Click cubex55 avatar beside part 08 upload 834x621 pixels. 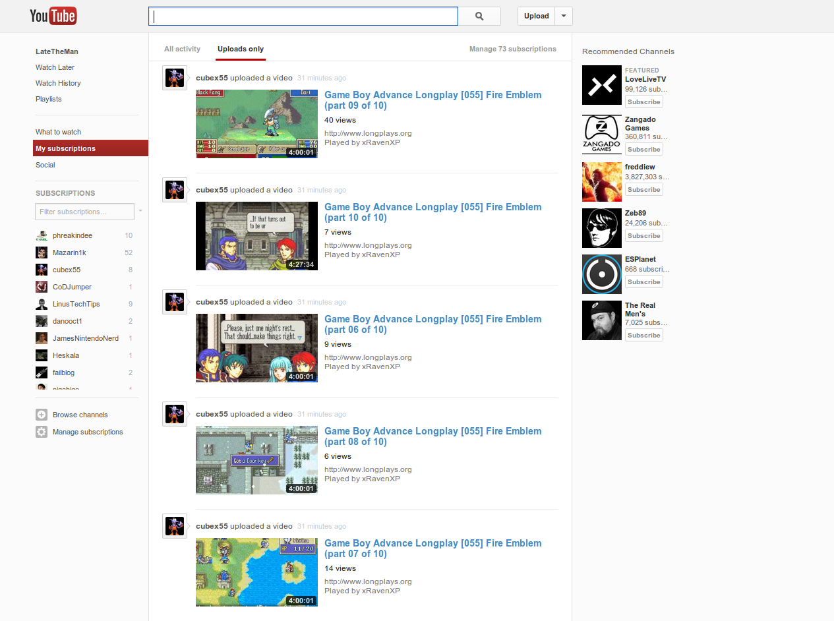[175, 414]
